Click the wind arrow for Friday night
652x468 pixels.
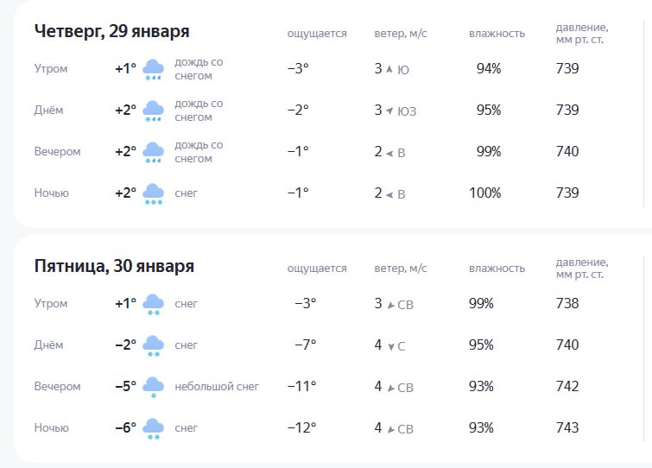click(x=390, y=429)
